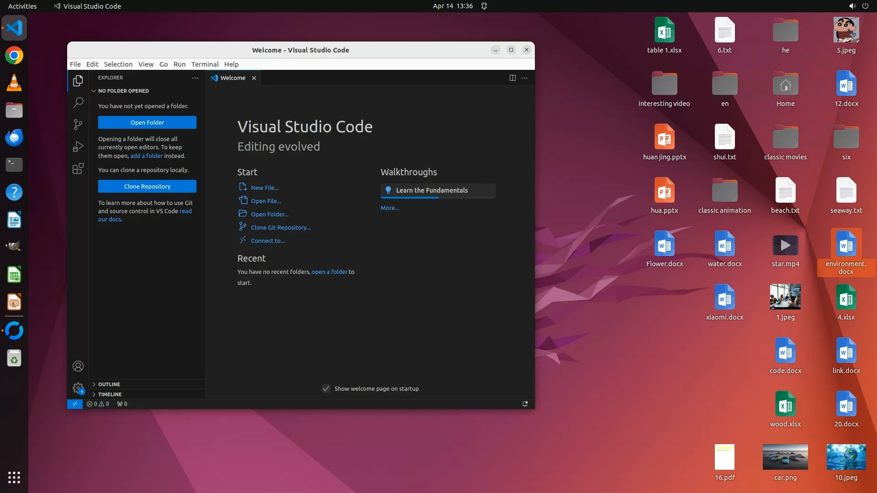This screenshot has height=493, width=877.
Task: Uncheck Show welcome page on startup
Action: click(326, 388)
